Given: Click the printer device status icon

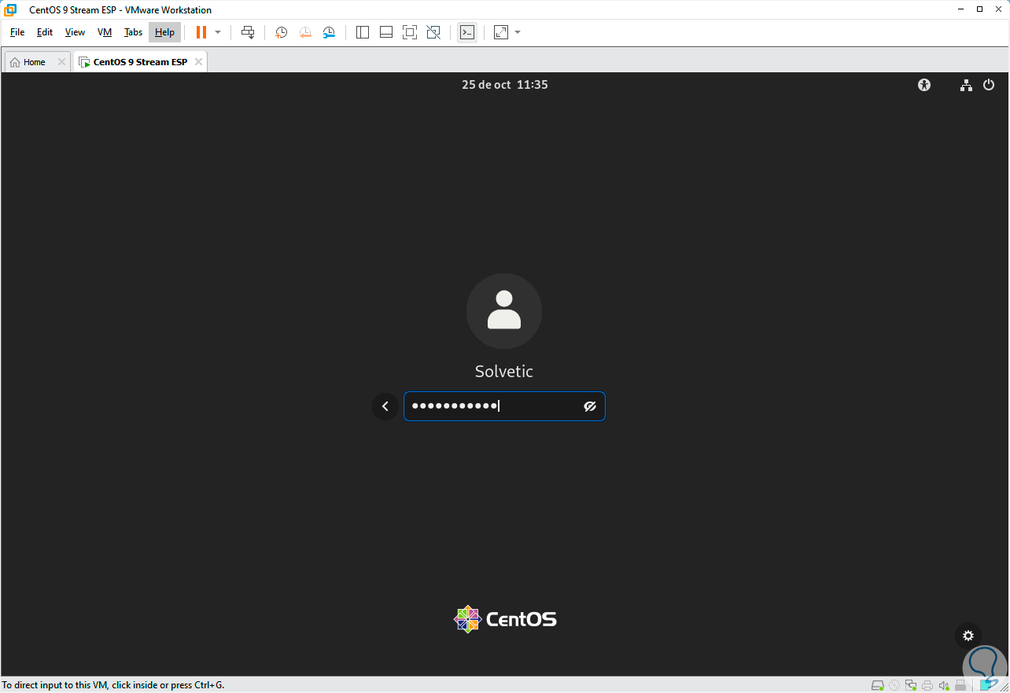Looking at the screenshot, I should pyautogui.click(x=927, y=685).
